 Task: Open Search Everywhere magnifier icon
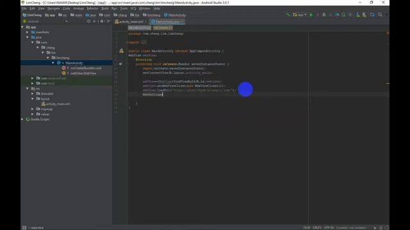(380, 15)
